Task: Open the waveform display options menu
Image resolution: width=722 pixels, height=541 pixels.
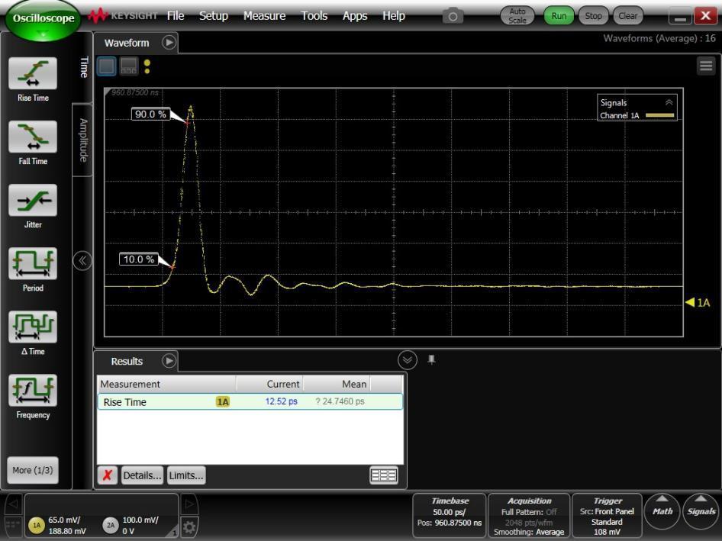Action: coord(705,65)
